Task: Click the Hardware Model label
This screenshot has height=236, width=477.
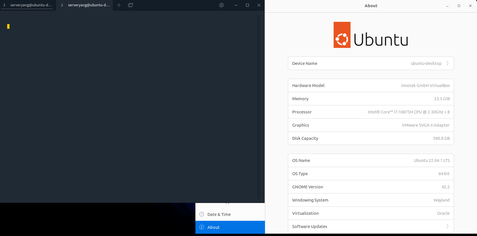Action: point(308,86)
